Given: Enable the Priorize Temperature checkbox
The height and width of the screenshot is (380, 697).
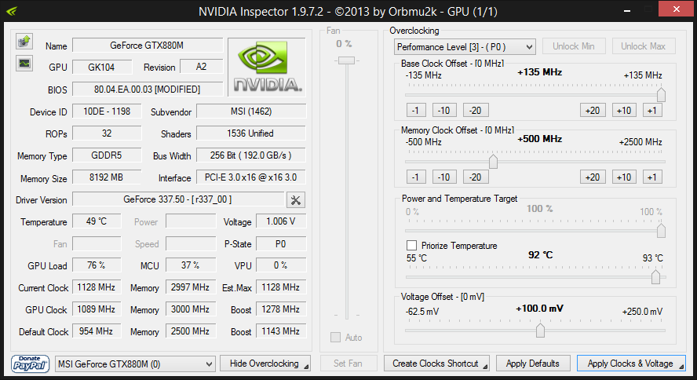Looking at the screenshot, I should pyautogui.click(x=411, y=245).
